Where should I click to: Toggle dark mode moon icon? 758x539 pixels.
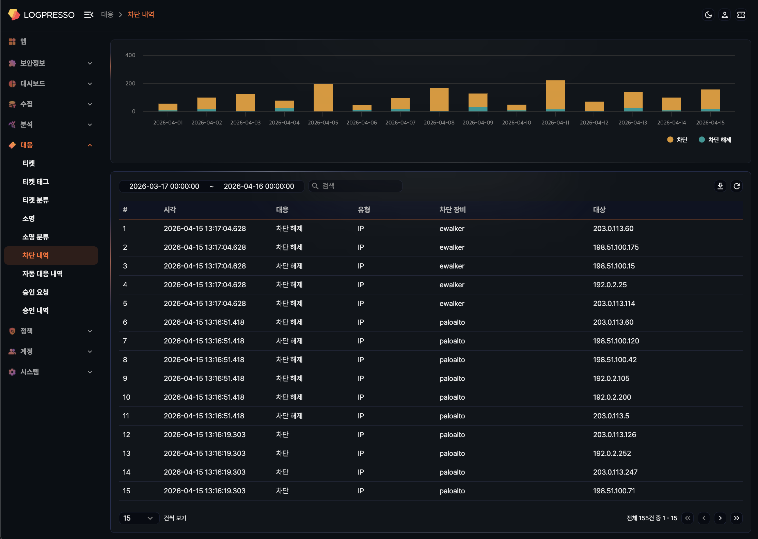coord(708,15)
